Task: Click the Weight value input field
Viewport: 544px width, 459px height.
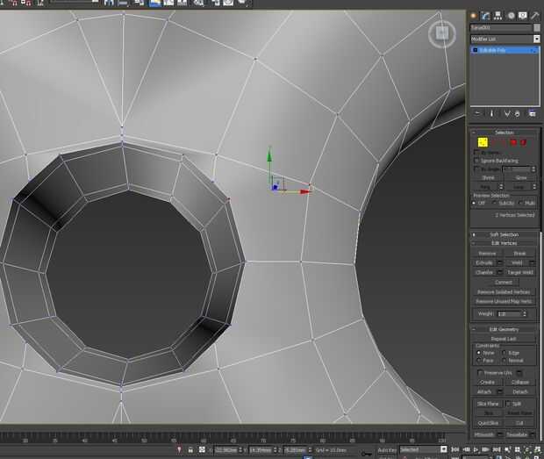Action: point(507,313)
